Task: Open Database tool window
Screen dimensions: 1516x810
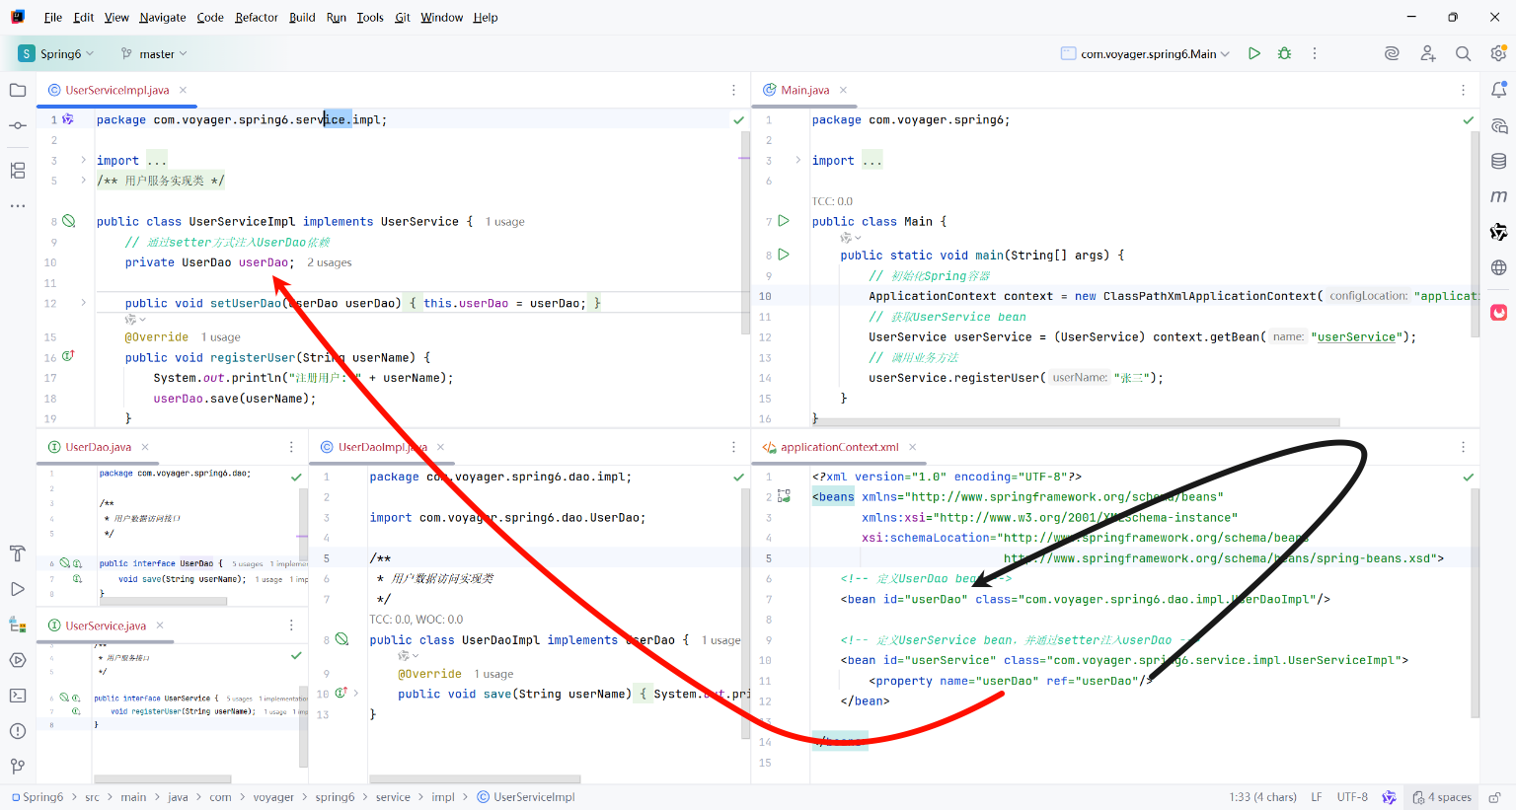Action: pos(1498,161)
